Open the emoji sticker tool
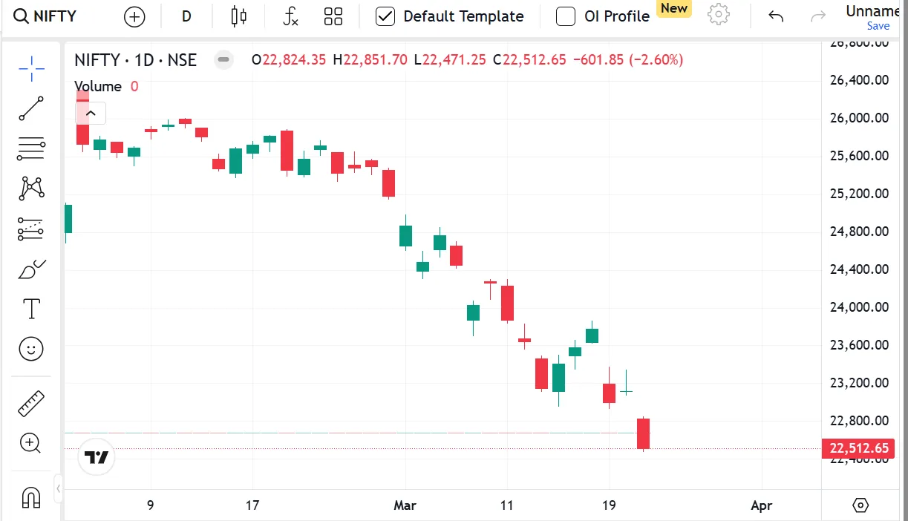 [x=30, y=349]
